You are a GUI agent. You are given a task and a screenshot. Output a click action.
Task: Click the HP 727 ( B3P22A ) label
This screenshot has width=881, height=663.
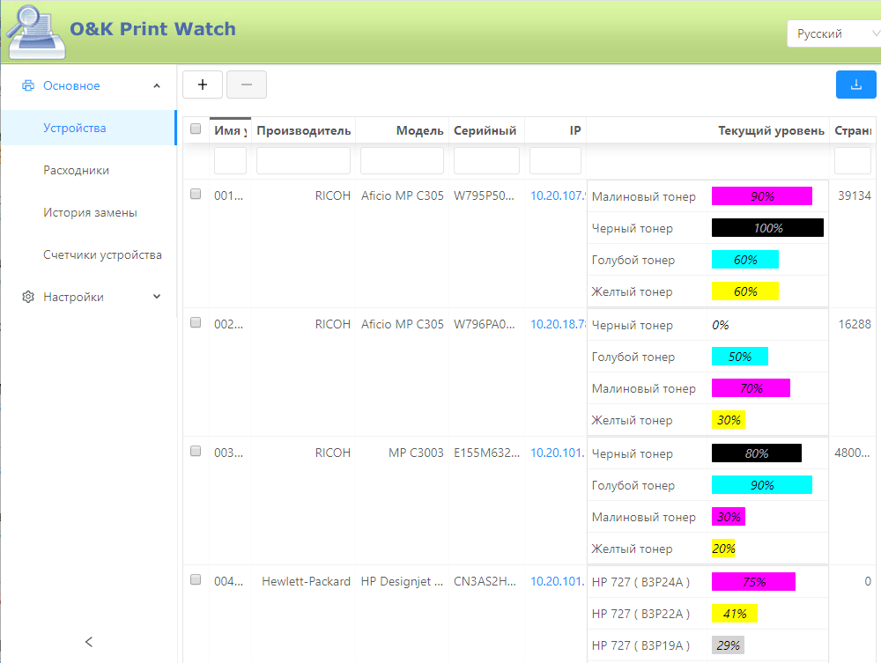[640, 614]
